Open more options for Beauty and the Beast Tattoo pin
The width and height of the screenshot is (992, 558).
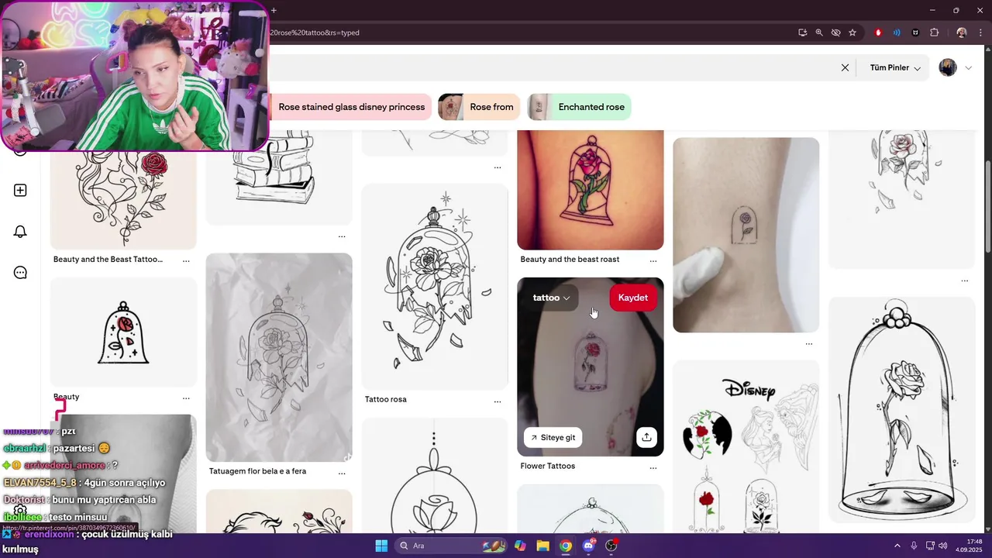coord(186,261)
